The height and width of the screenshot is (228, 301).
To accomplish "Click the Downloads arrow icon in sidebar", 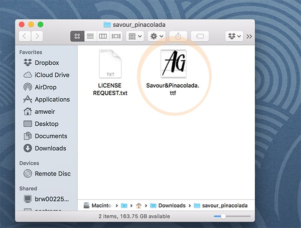I will coord(28,148).
